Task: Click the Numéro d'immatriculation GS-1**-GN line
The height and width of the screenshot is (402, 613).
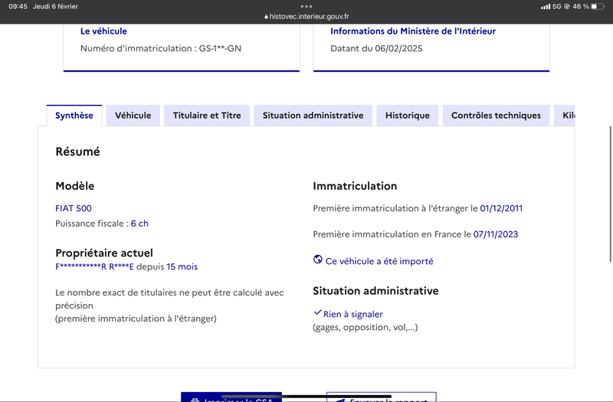Action: pos(161,48)
